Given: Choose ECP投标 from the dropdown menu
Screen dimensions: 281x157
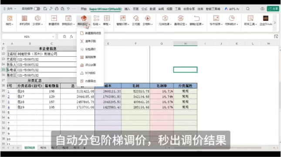Looking at the screenshot, I should coord(91,73).
